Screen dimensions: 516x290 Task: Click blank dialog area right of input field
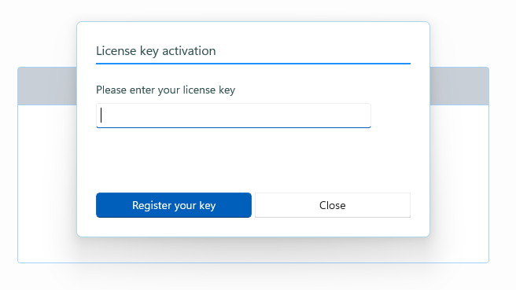391,116
